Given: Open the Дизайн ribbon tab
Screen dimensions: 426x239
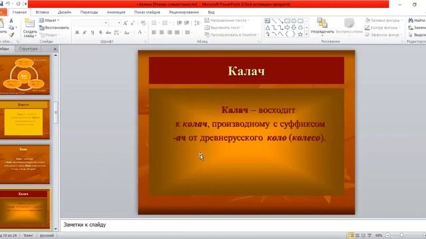Looking at the screenshot, I should [65, 12].
